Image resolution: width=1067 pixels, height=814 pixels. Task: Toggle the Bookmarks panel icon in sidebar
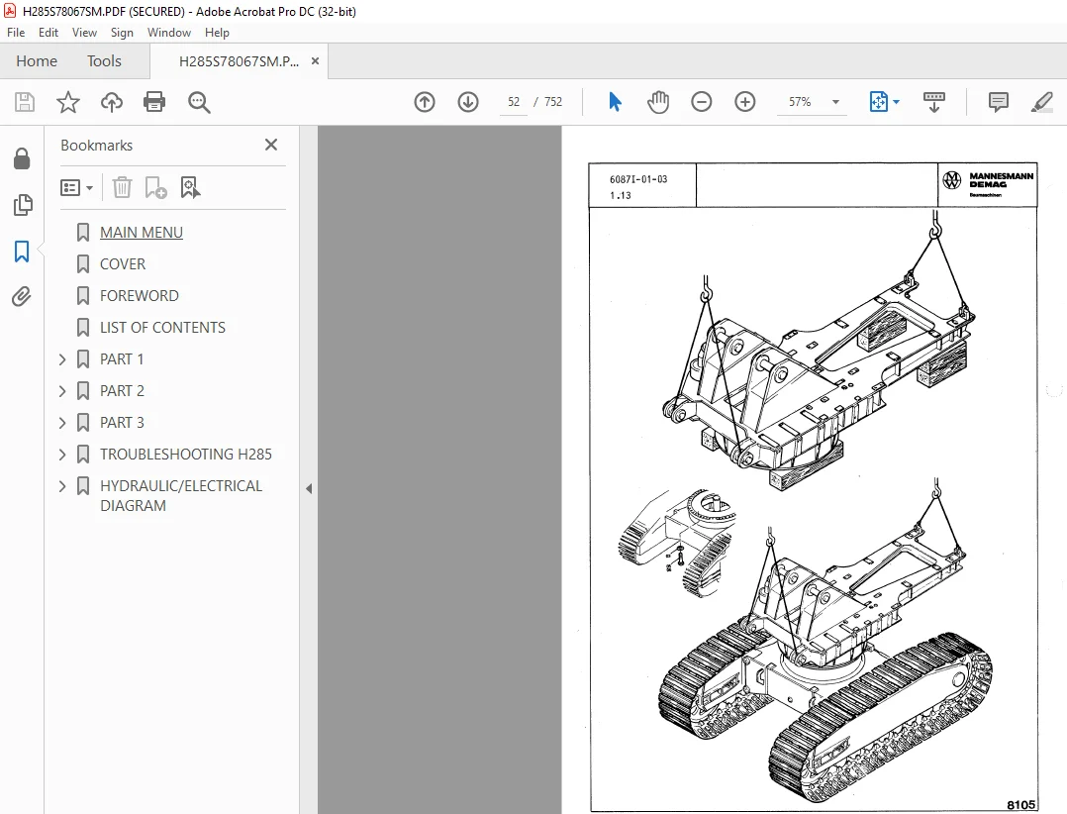pos(22,252)
